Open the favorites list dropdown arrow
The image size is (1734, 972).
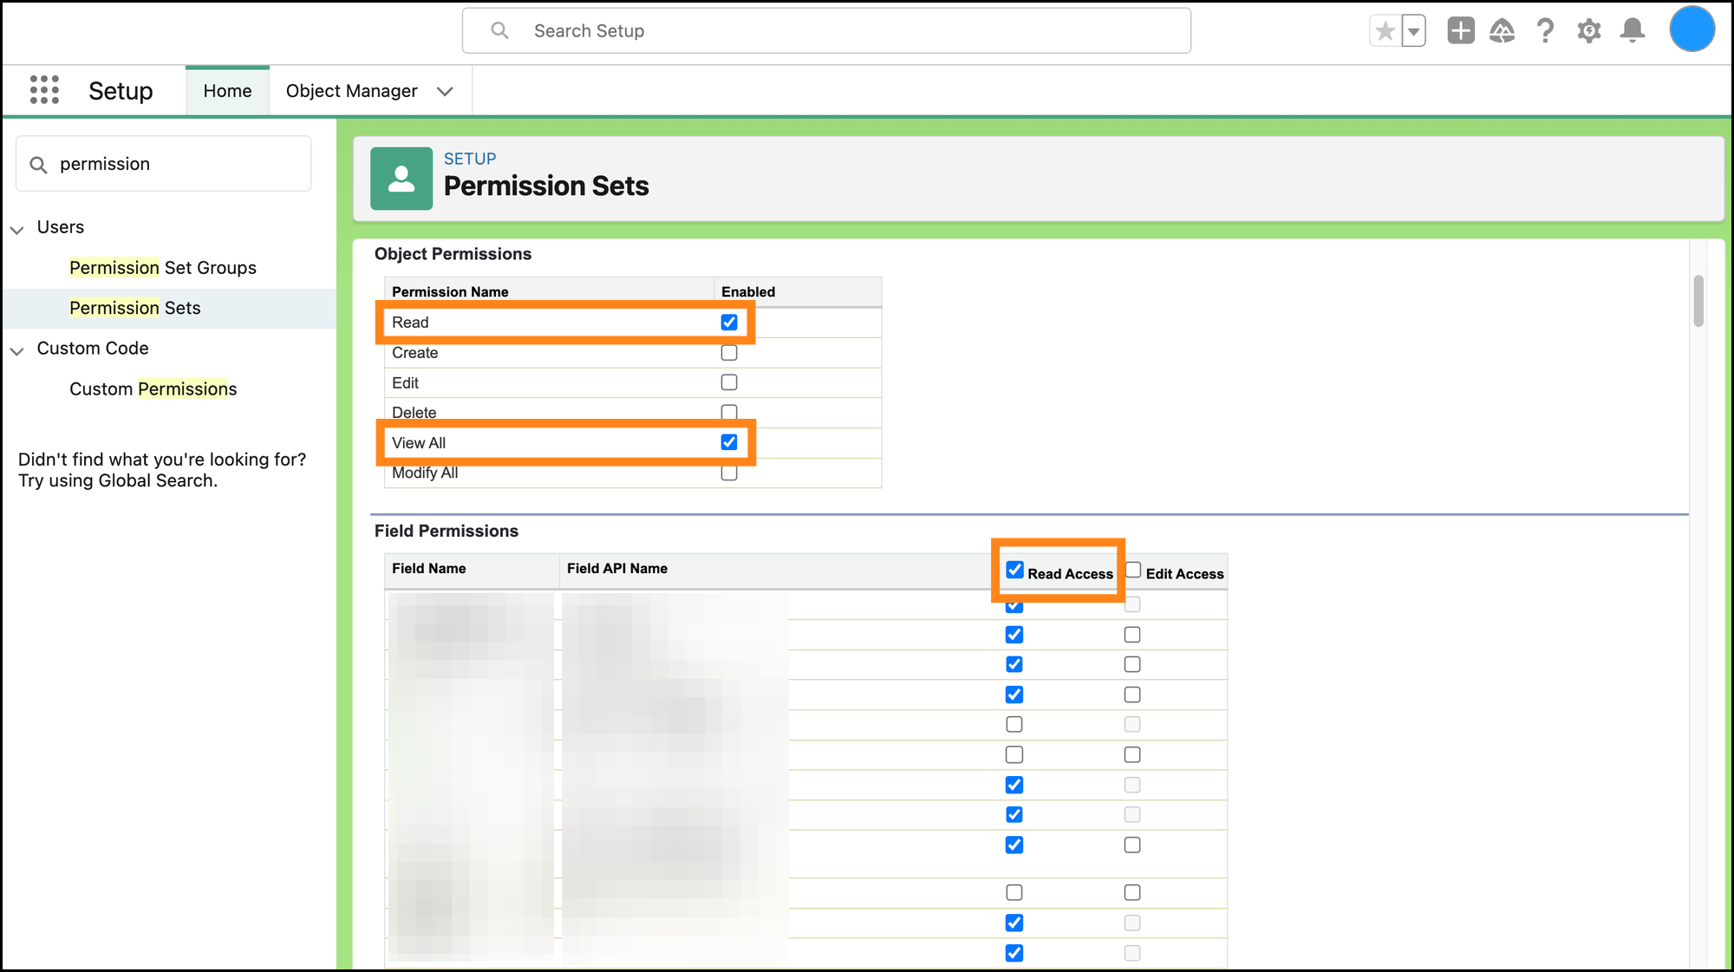[1414, 32]
